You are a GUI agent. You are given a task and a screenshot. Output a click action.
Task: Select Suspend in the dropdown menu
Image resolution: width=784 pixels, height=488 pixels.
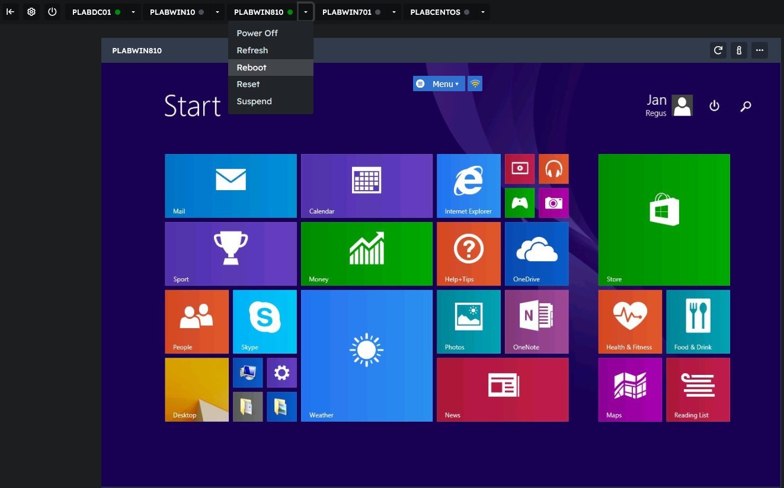click(271, 101)
